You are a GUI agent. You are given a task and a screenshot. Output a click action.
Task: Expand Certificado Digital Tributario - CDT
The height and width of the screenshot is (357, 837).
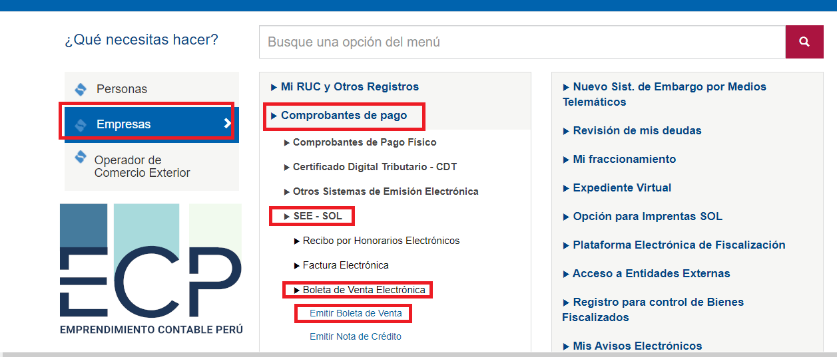(x=370, y=167)
